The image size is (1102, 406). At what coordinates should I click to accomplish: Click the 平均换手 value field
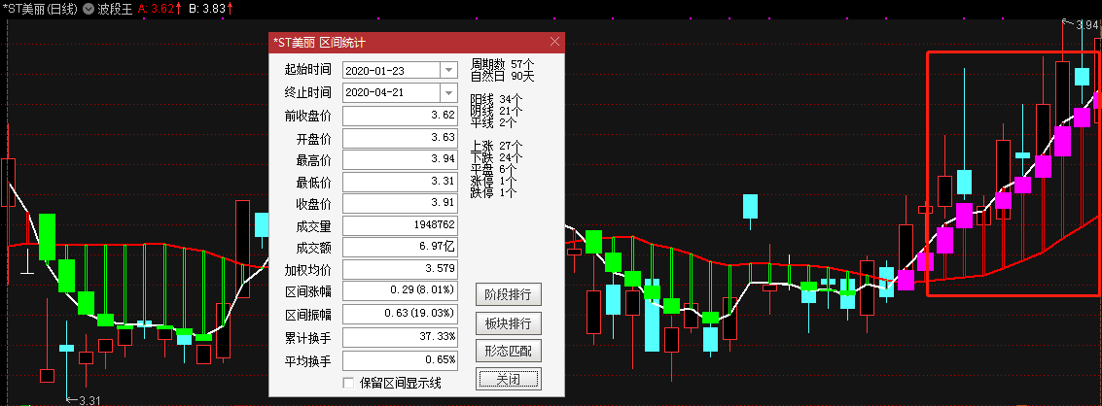pyautogui.click(x=400, y=360)
